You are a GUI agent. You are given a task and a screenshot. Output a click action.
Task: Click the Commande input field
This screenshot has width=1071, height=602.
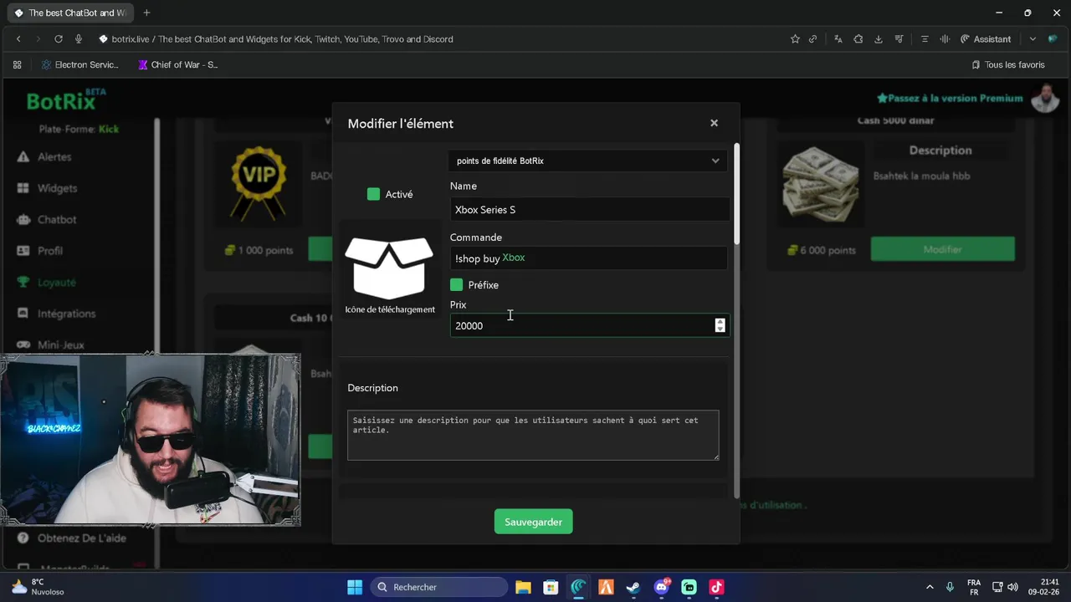(589, 258)
